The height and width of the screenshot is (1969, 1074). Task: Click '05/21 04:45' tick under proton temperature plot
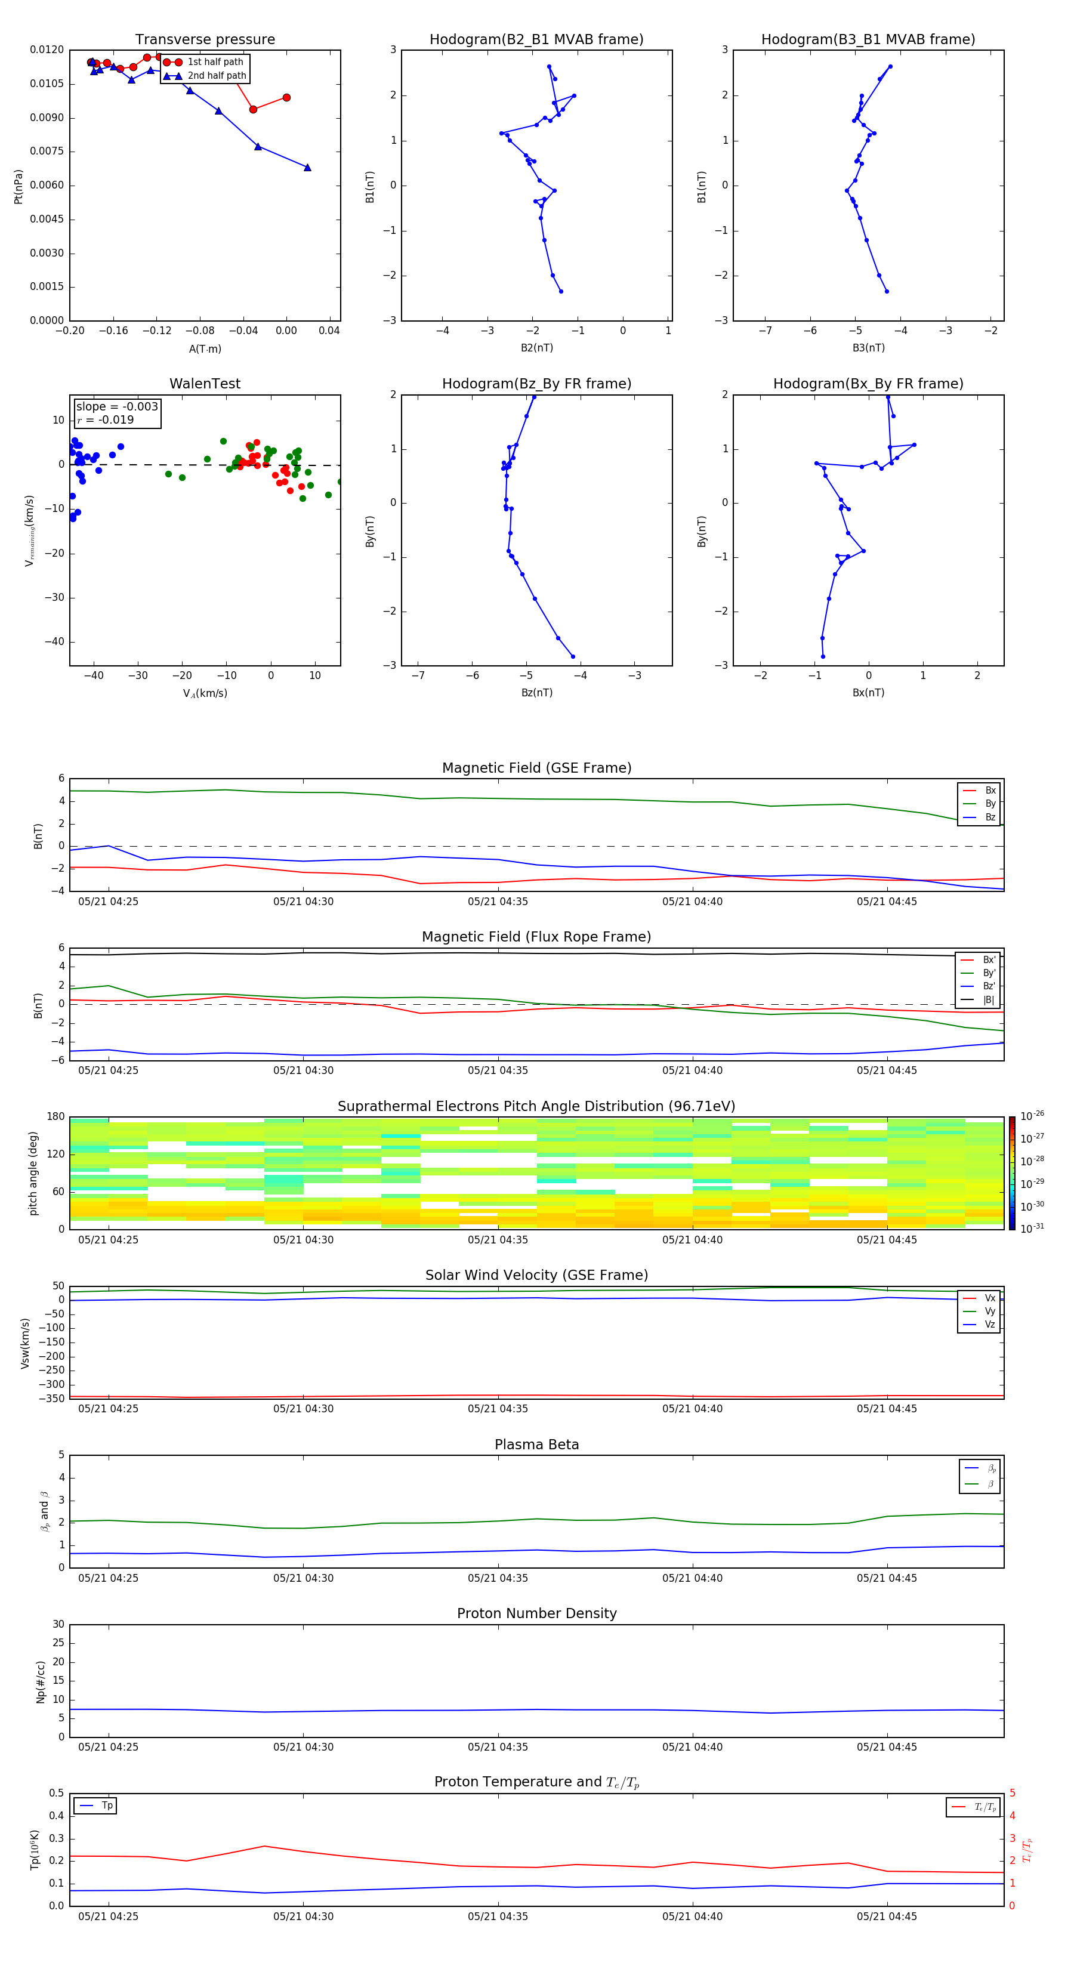tap(887, 1916)
